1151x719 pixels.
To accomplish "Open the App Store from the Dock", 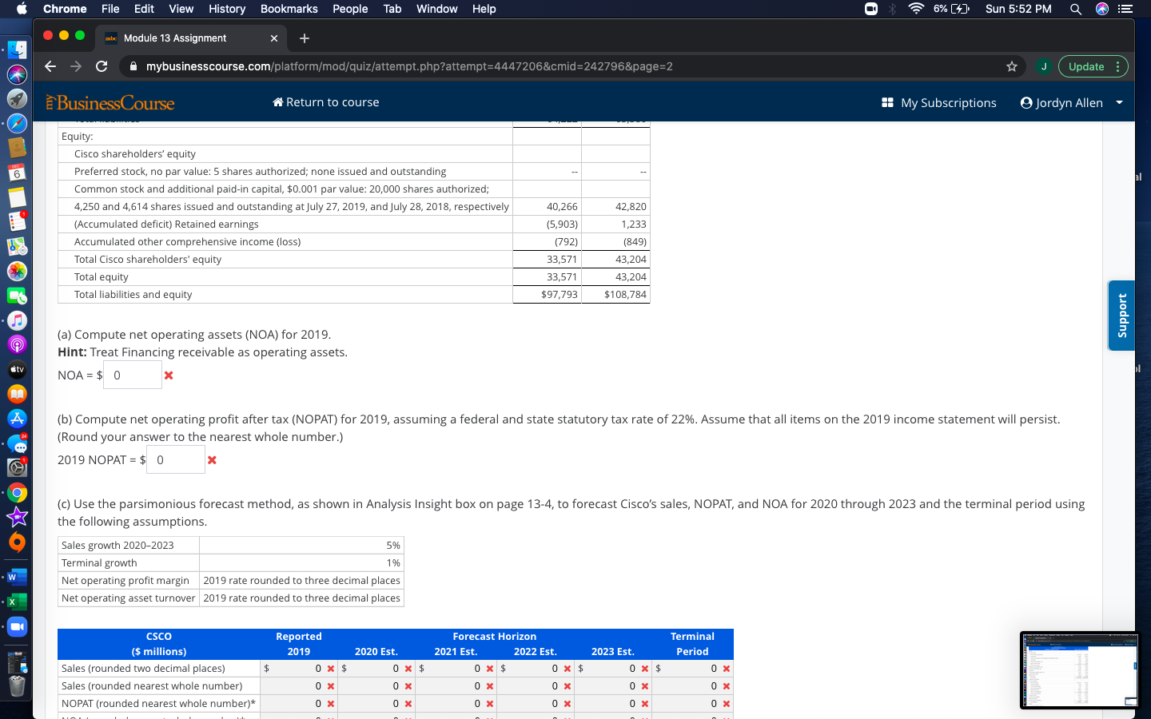I will [17, 419].
